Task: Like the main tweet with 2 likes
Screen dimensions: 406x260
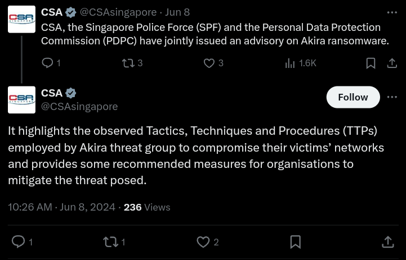Action: coord(208,242)
